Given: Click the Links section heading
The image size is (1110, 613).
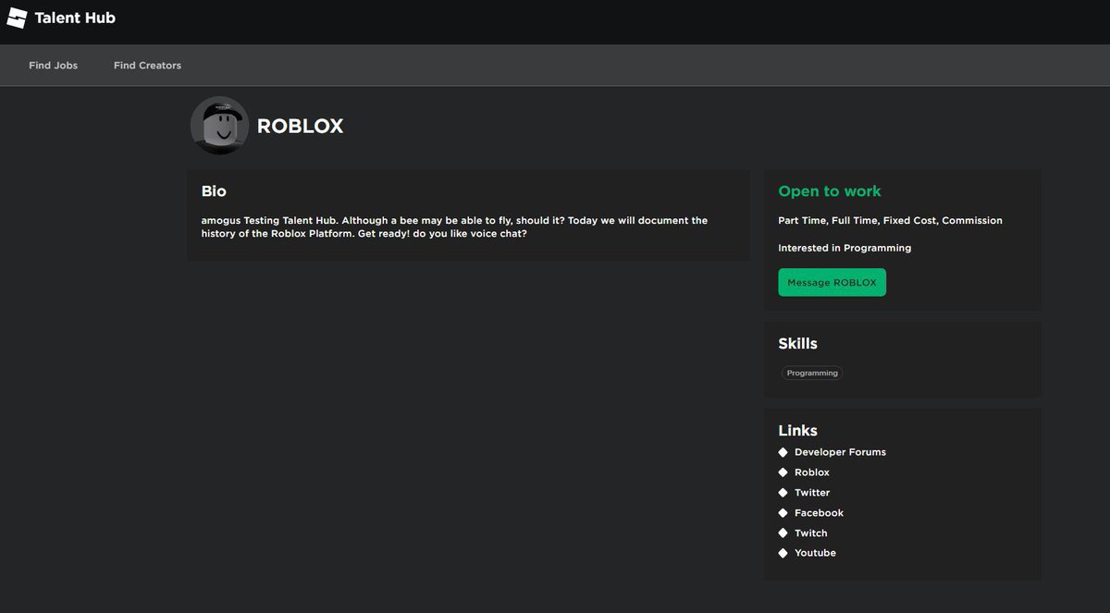Looking at the screenshot, I should click(x=797, y=431).
